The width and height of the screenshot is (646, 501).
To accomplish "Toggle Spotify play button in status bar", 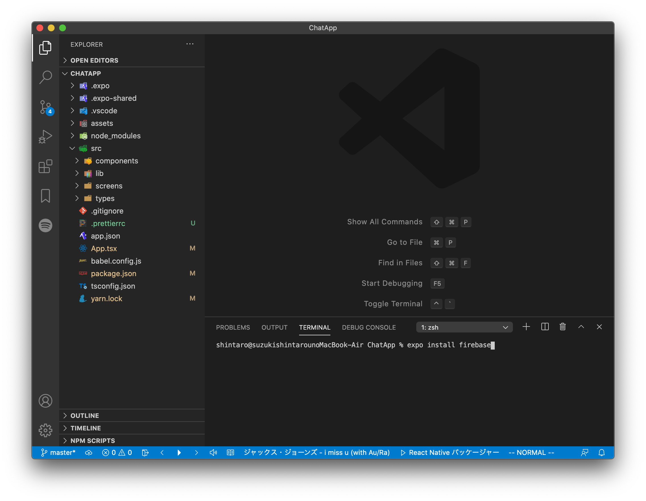I will [179, 452].
